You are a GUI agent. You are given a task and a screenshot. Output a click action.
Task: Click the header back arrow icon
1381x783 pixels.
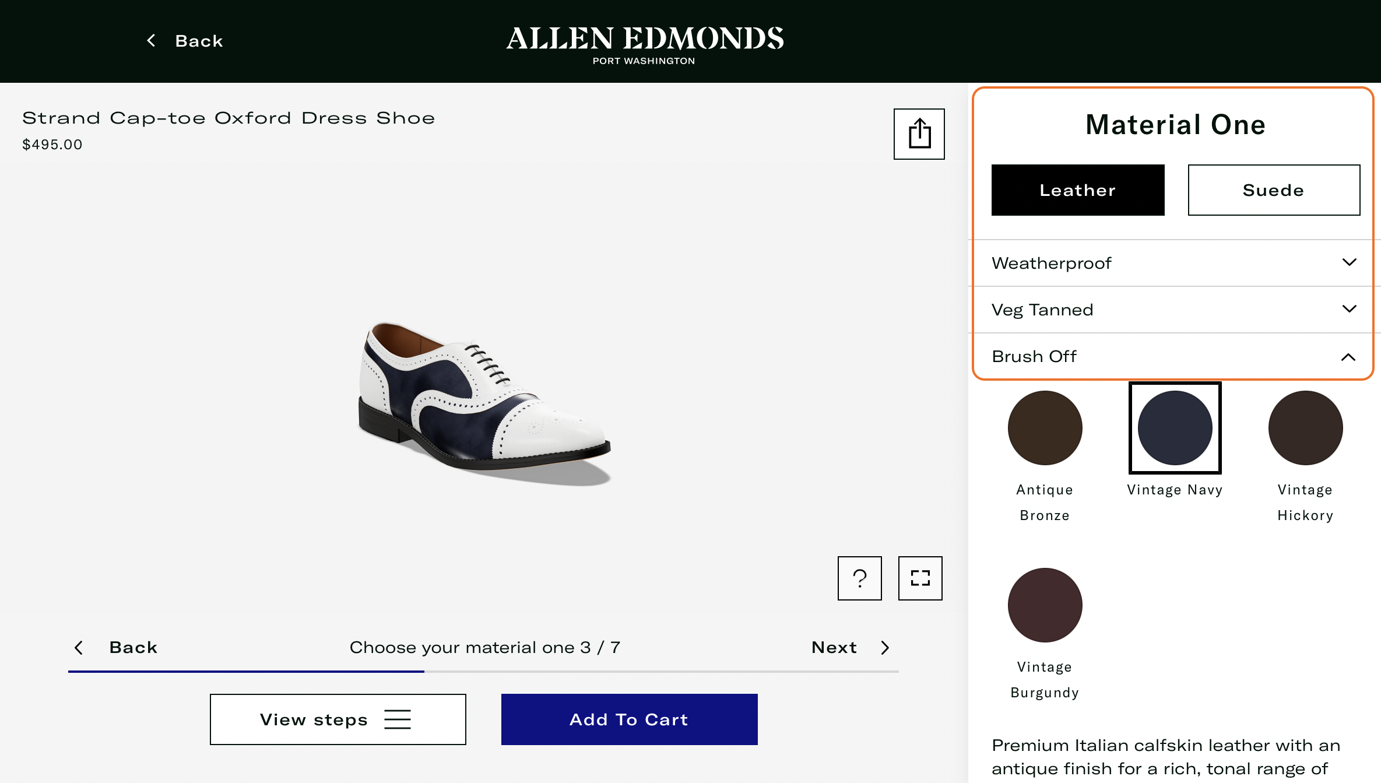click(x=151, y=41)
